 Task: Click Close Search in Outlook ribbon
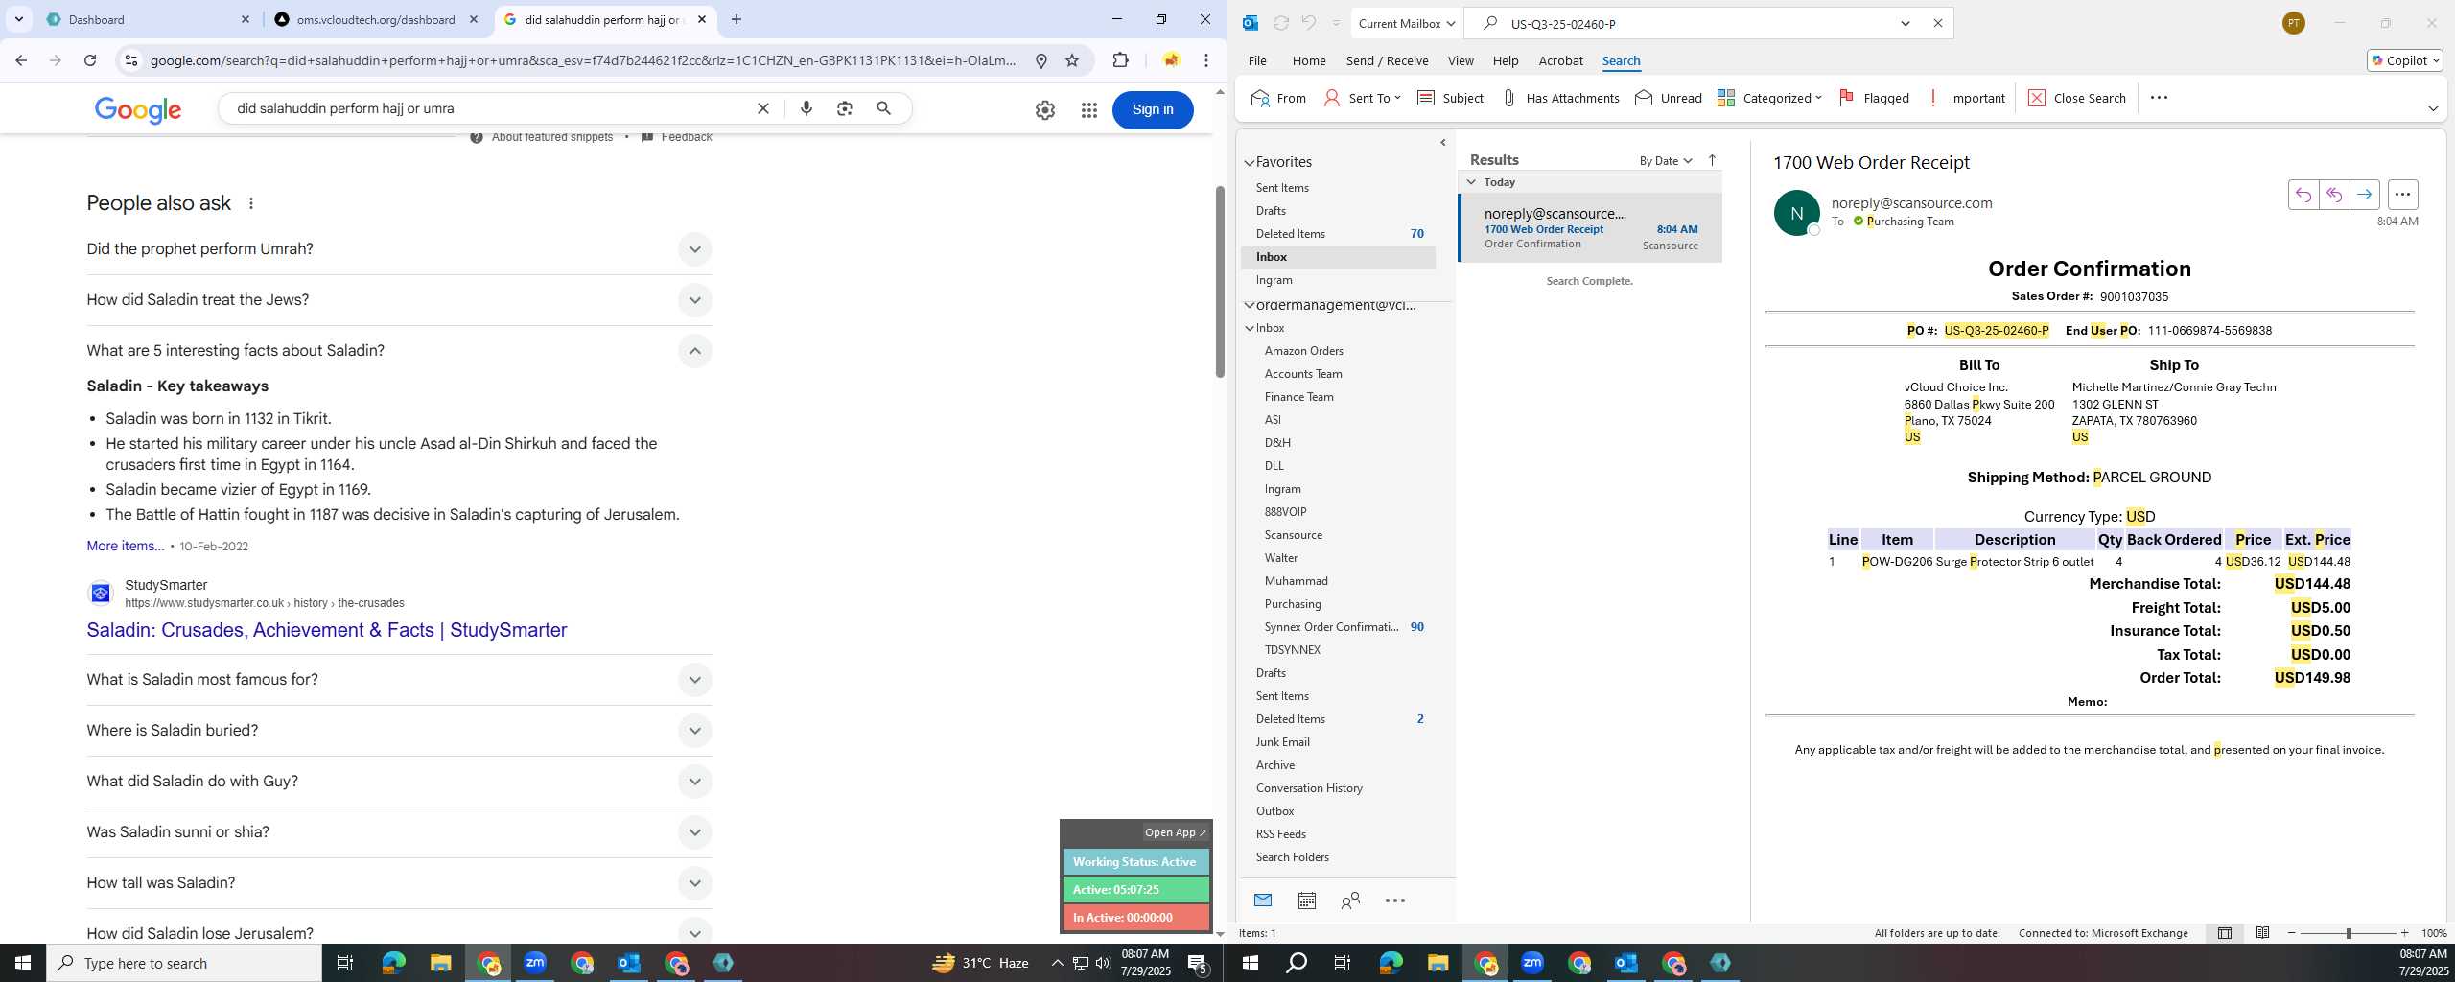click(x=2077, y=98)
